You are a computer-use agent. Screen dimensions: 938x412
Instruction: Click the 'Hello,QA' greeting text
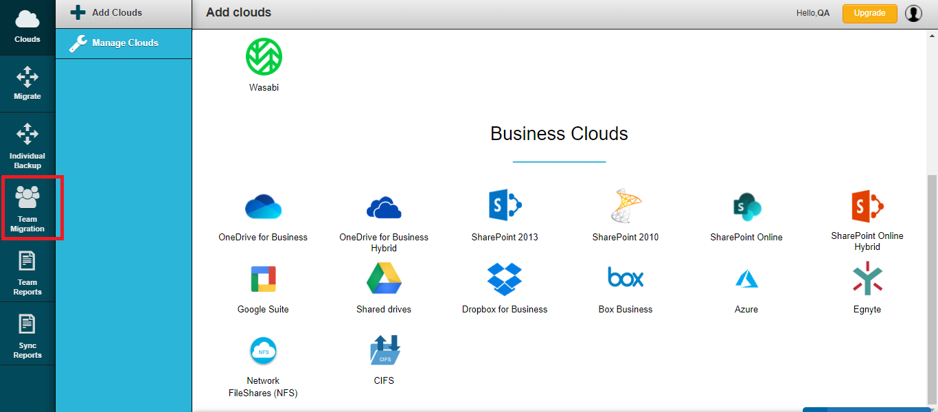pyautogui.click(x=813, y=13)
